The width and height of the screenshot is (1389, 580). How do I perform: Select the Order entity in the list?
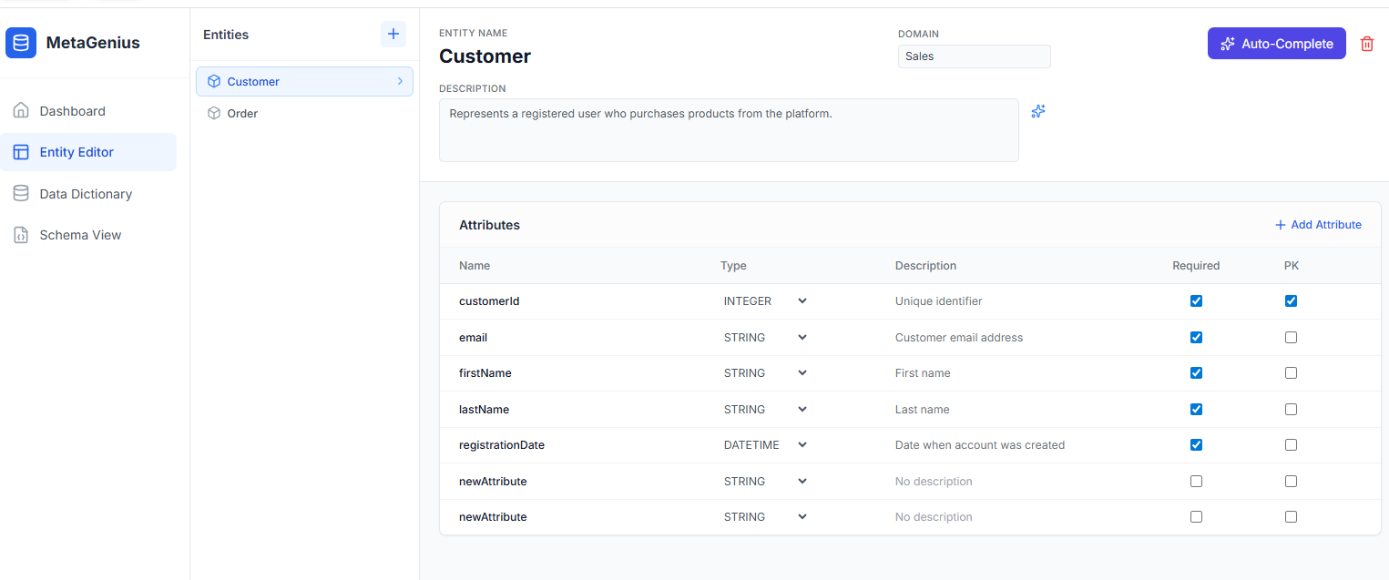[242, 114]
